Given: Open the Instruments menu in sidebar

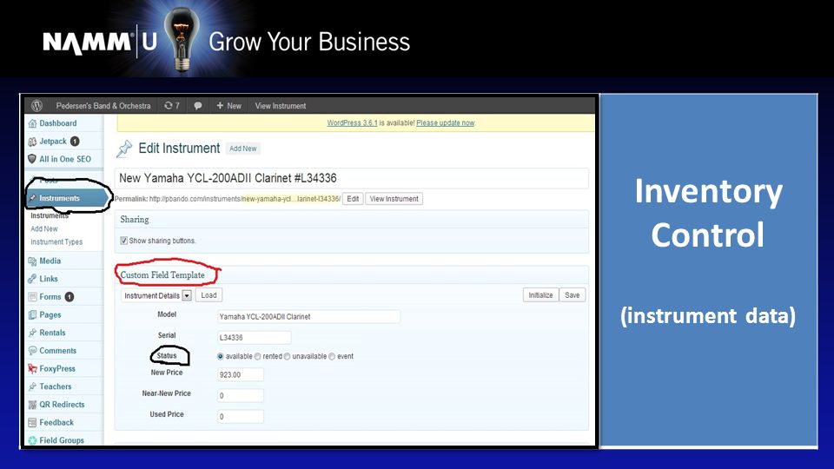Looking at the screenshot, I should coord(66,198).
